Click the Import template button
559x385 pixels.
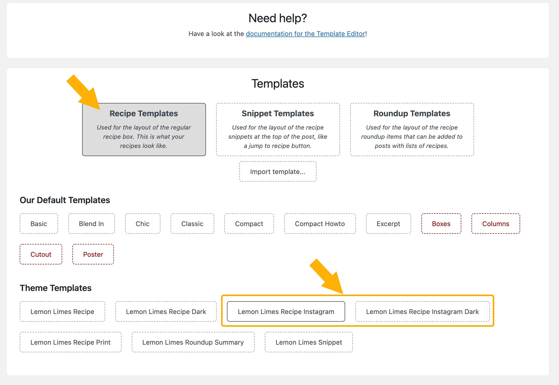point(278,172)
